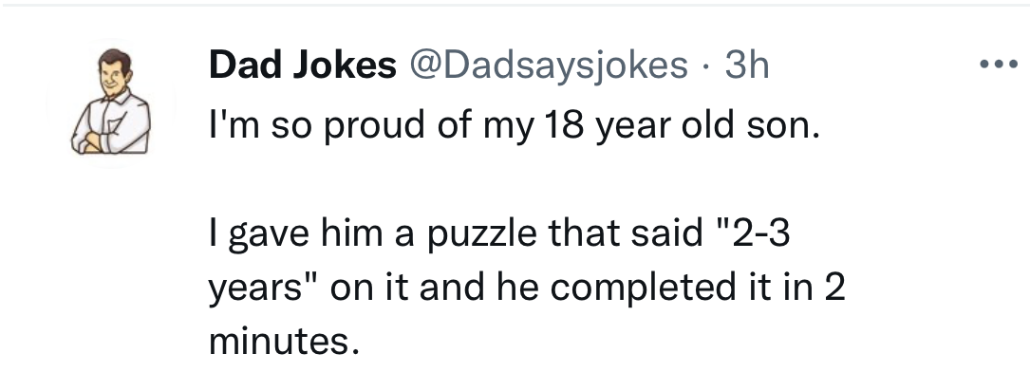
Task: Click the bold "Dad Jokes" display name
Action: (302, 65)
